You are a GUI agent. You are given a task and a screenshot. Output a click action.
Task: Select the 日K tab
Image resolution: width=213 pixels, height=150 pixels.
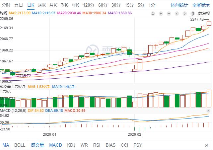point(31,5)
